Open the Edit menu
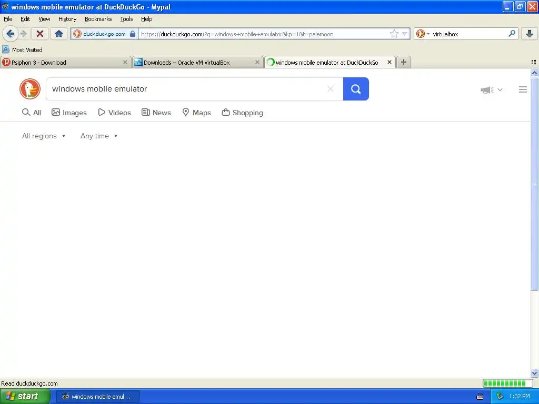 25,19
